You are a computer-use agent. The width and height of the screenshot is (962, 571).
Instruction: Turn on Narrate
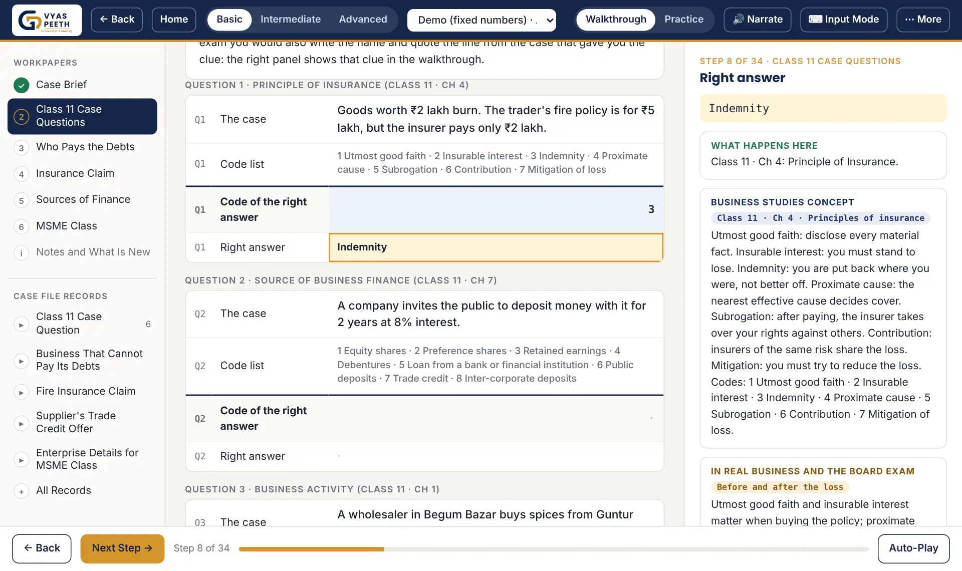click(757, 20)
